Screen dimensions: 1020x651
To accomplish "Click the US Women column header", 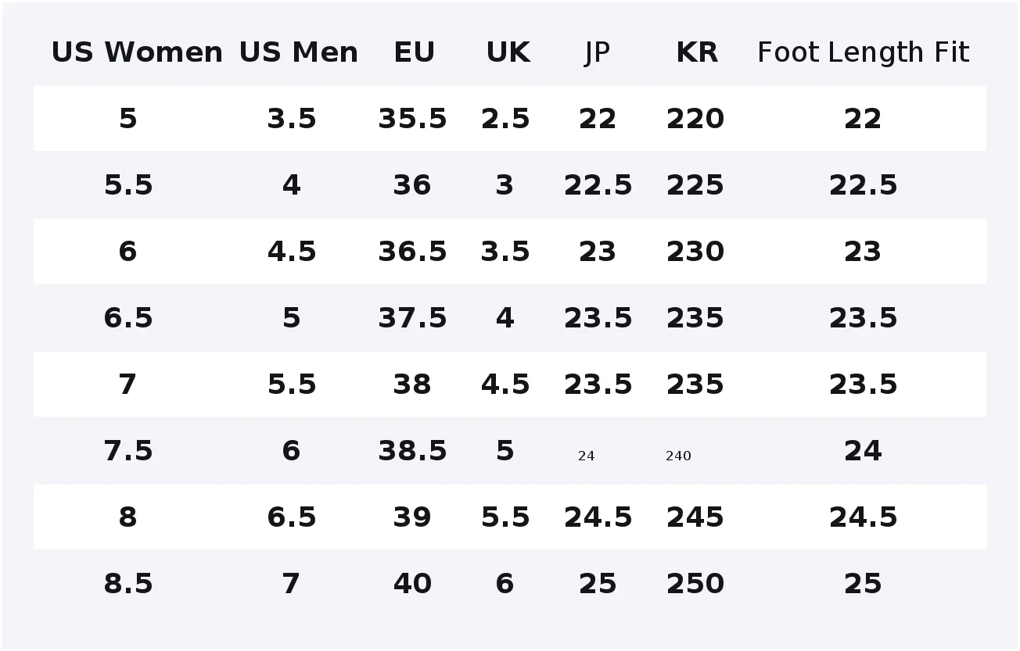I will click(137, 52).
